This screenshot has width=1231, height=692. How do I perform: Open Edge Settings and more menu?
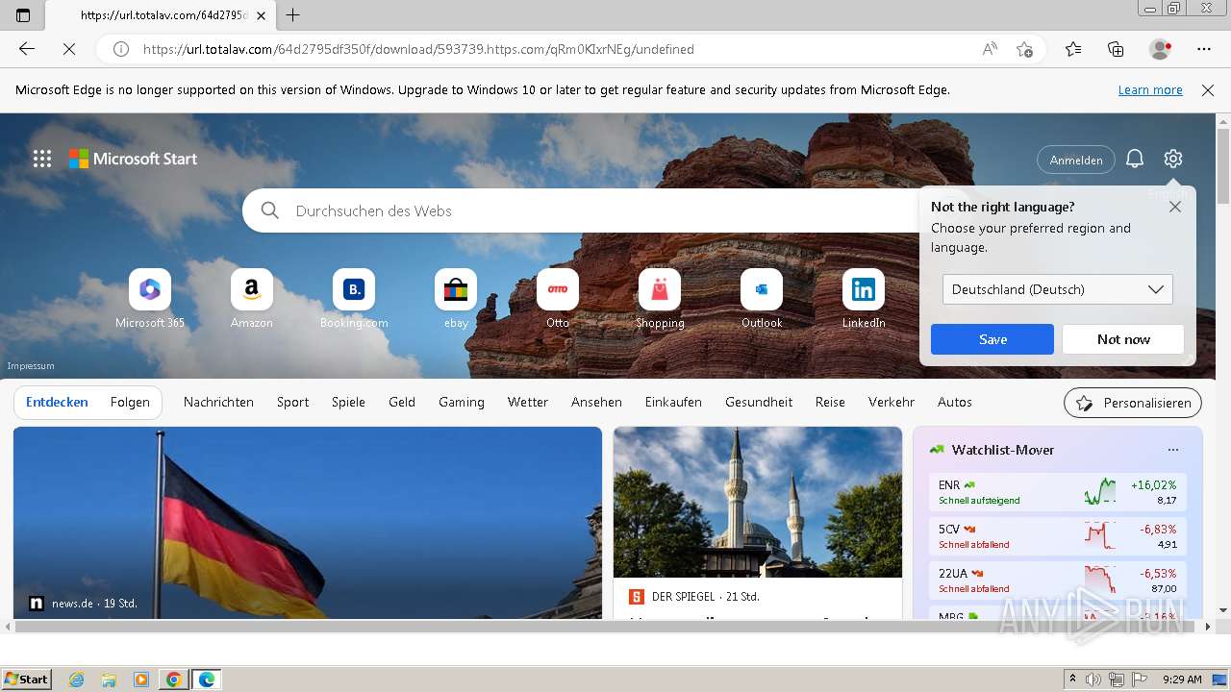1204,49
